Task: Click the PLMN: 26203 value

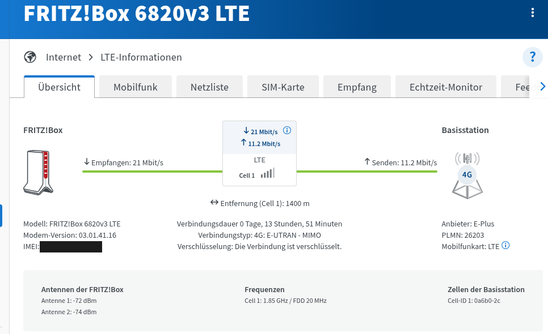Action: click(x=463, y=235)
